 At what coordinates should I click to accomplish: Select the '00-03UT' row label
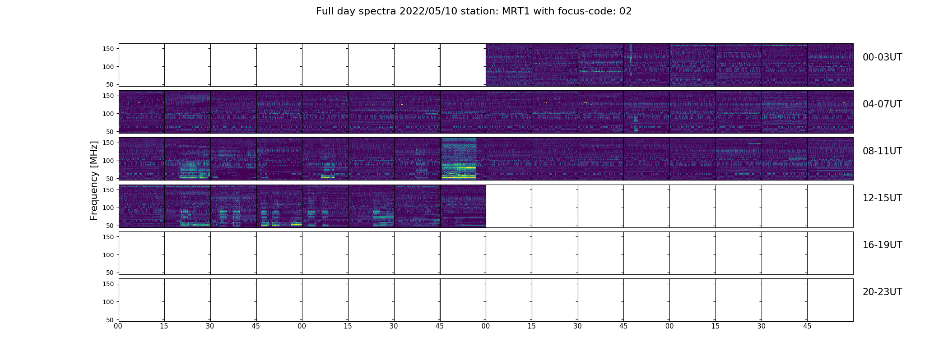[x=882, y=57]
